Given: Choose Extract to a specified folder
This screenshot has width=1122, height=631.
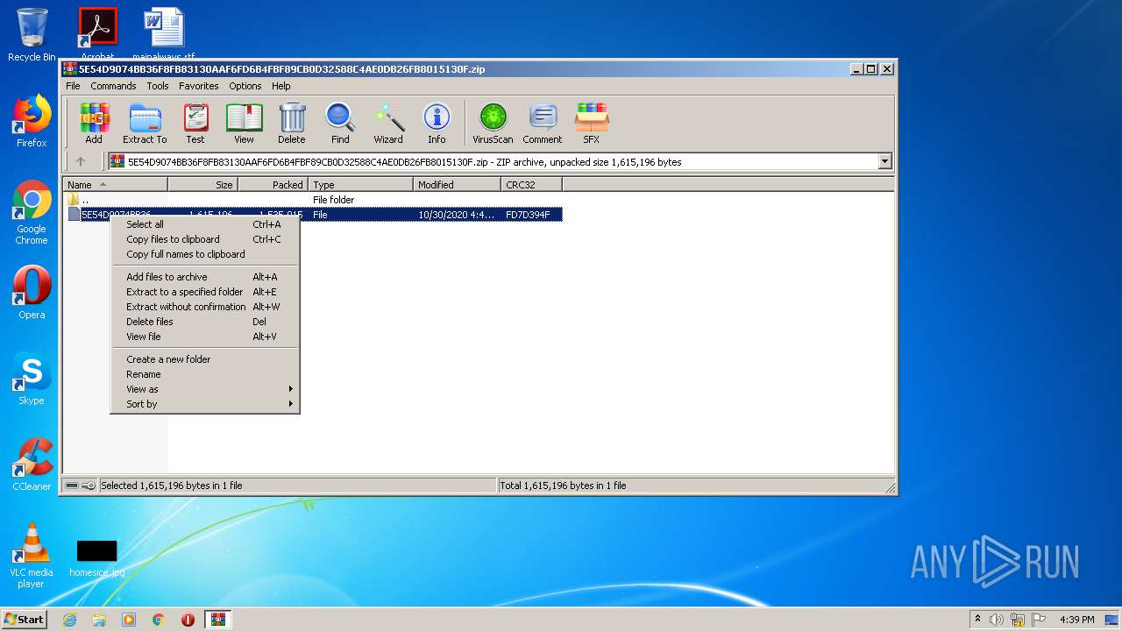Looking at the screenshot, I should tap(185, 292).
